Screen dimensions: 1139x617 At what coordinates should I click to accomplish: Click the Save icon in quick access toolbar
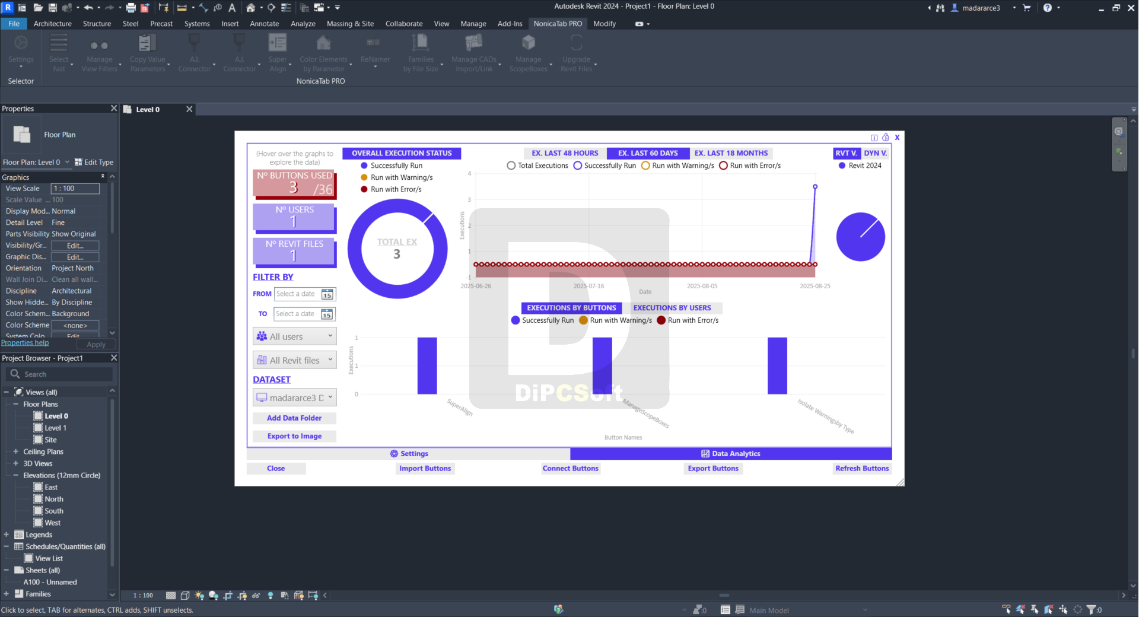point(53,8)
